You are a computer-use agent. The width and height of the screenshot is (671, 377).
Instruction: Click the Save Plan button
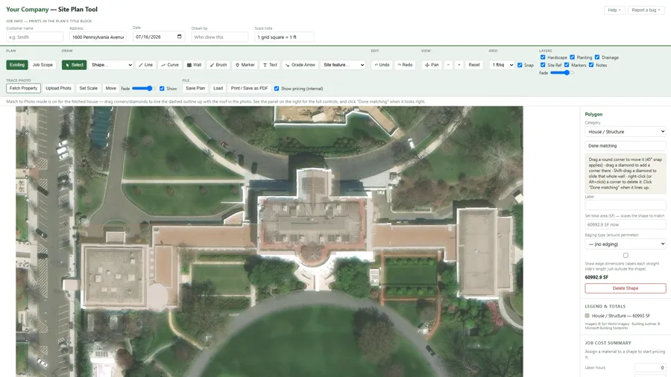click(195, 88)
